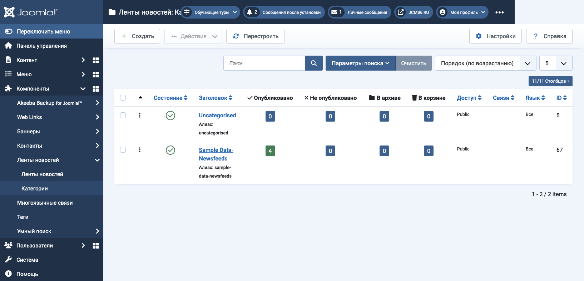Toggle published status of Uncategorised category

(x=170, y=116)
